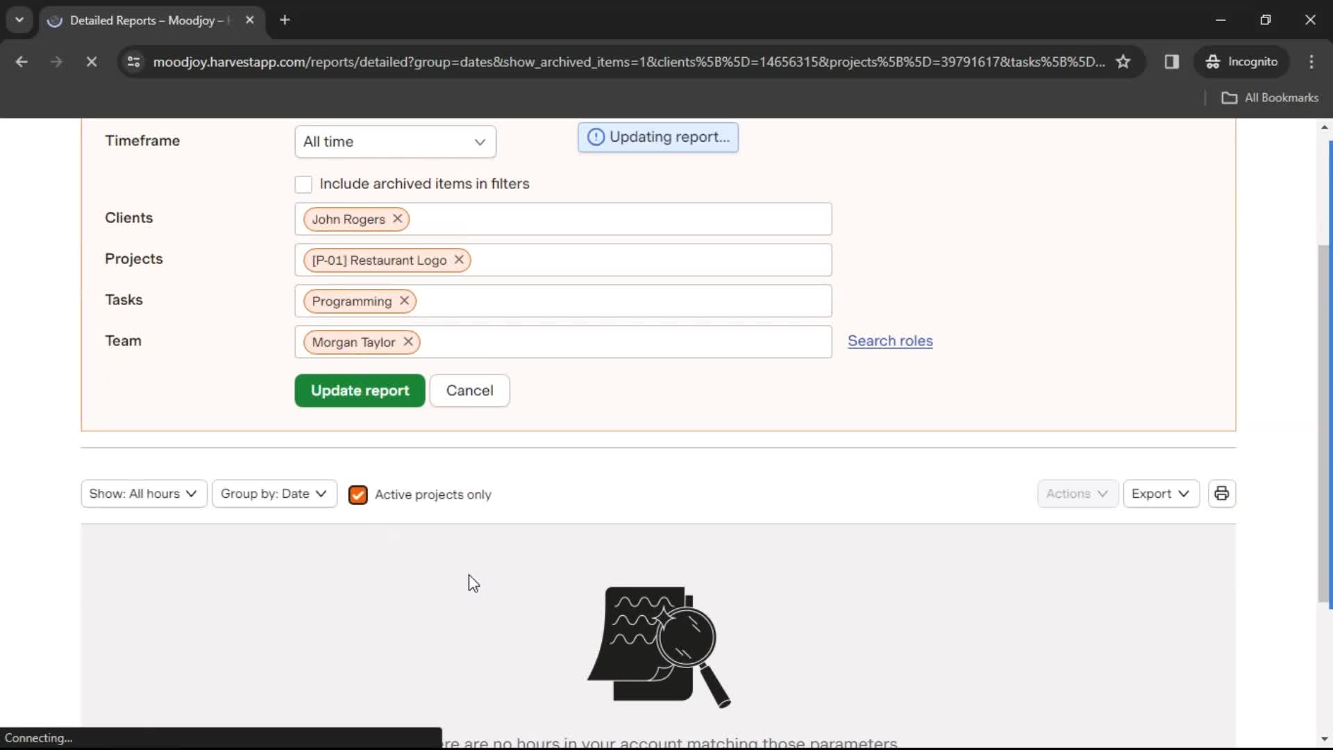This screenshot has height=750, width=1333.
Task: Click Cancel to discard filter changes
Action: pos(469,390)
